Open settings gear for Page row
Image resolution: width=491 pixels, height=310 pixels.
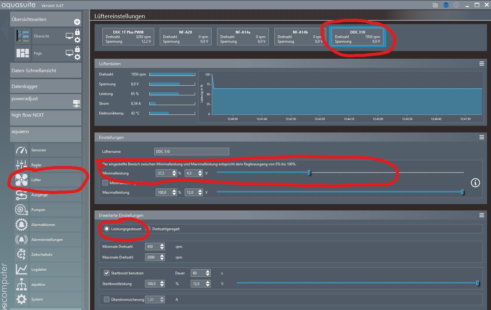[77, 57]
